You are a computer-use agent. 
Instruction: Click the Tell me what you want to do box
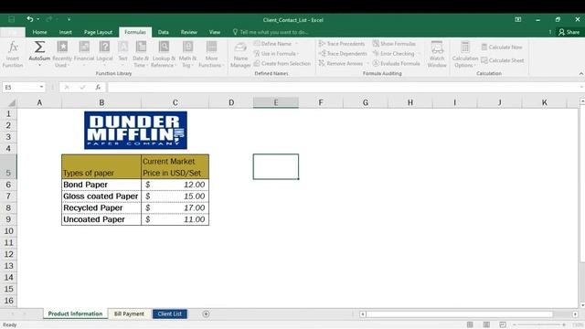(271, 32)
